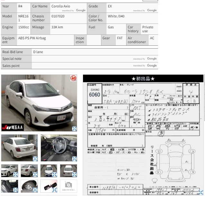Expand the rear view car photo
The height and width of the screenshot is (197, 205).
pos(35,159)
